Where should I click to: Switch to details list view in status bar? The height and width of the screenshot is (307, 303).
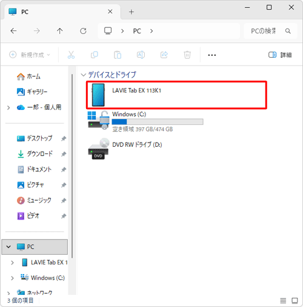283,301
